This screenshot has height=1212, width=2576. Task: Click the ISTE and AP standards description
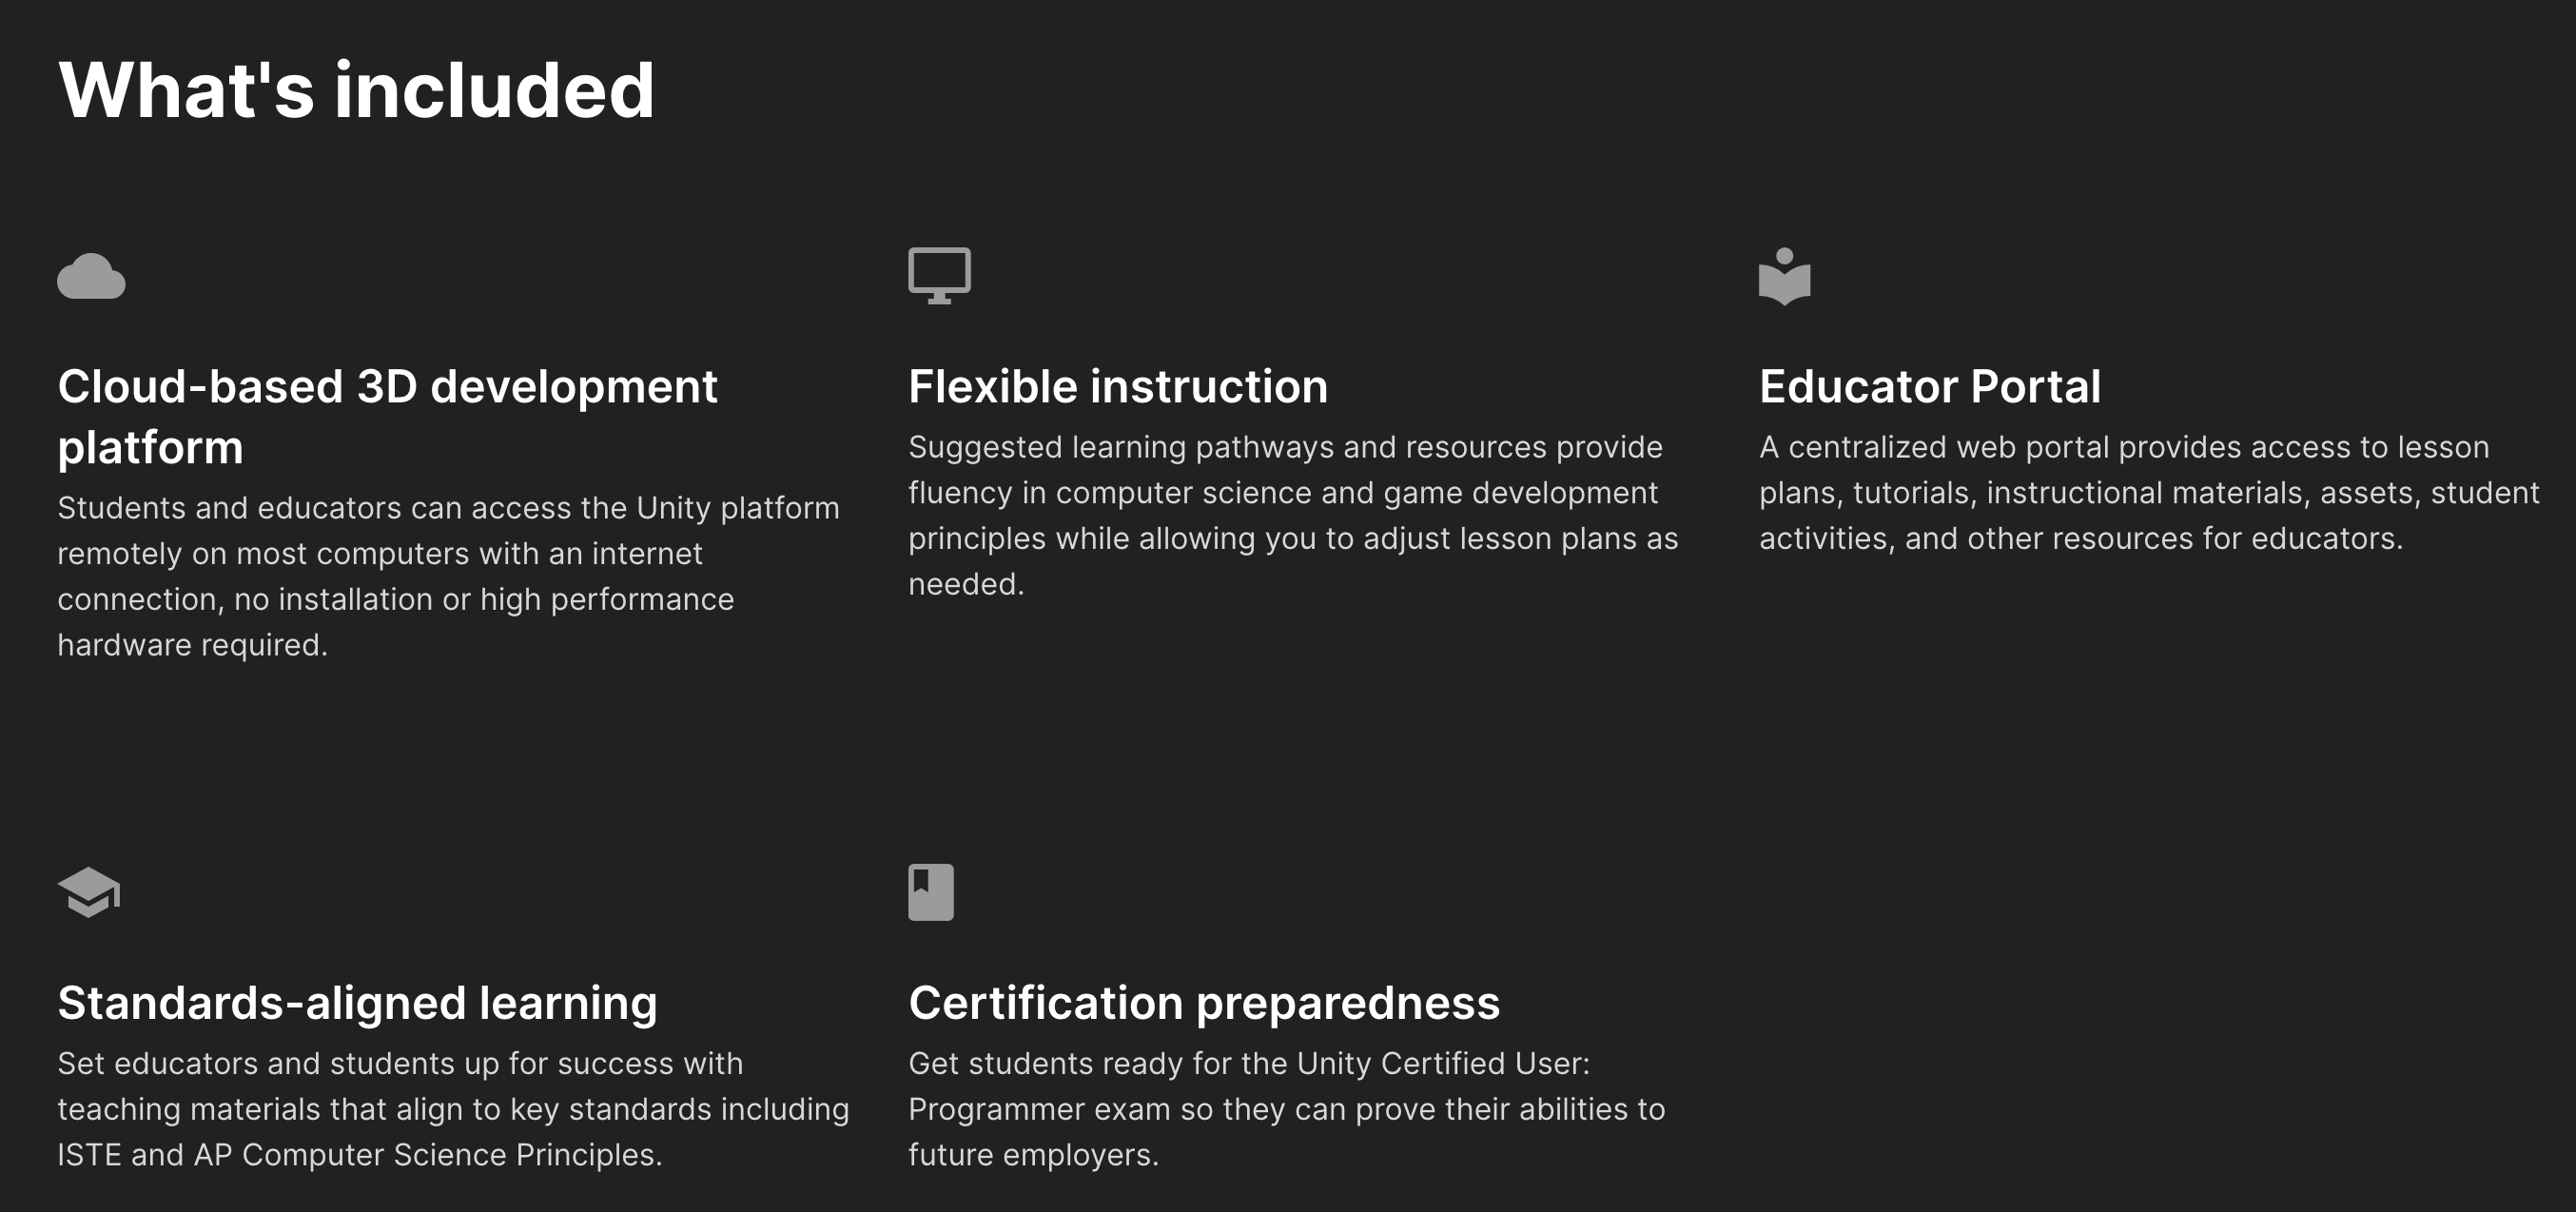(x=453, y=1108)
